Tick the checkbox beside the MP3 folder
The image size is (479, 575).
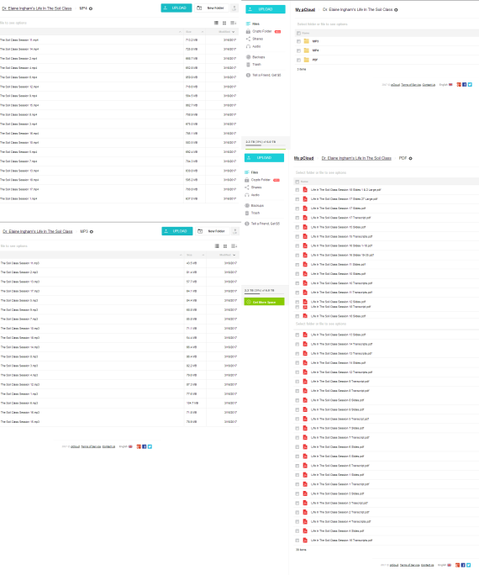click(x=298, y=41)
